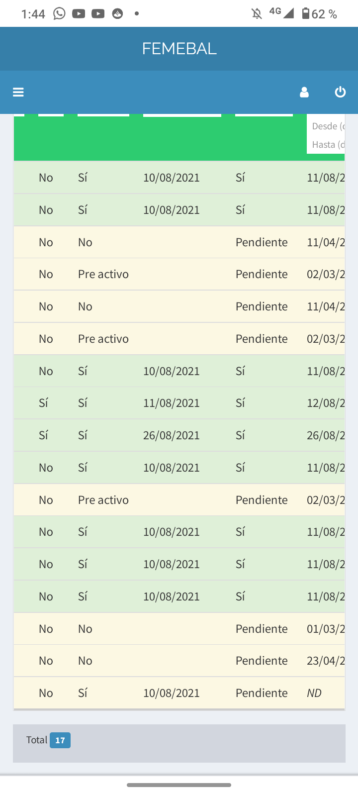Click the Total 17 count badge
Viewport: 358px width, 796px height.
pos(60,740)
